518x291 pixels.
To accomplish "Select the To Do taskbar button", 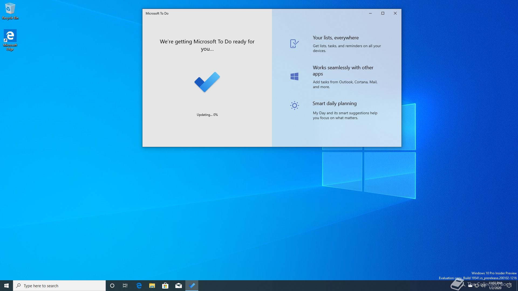I will (192, 286).
